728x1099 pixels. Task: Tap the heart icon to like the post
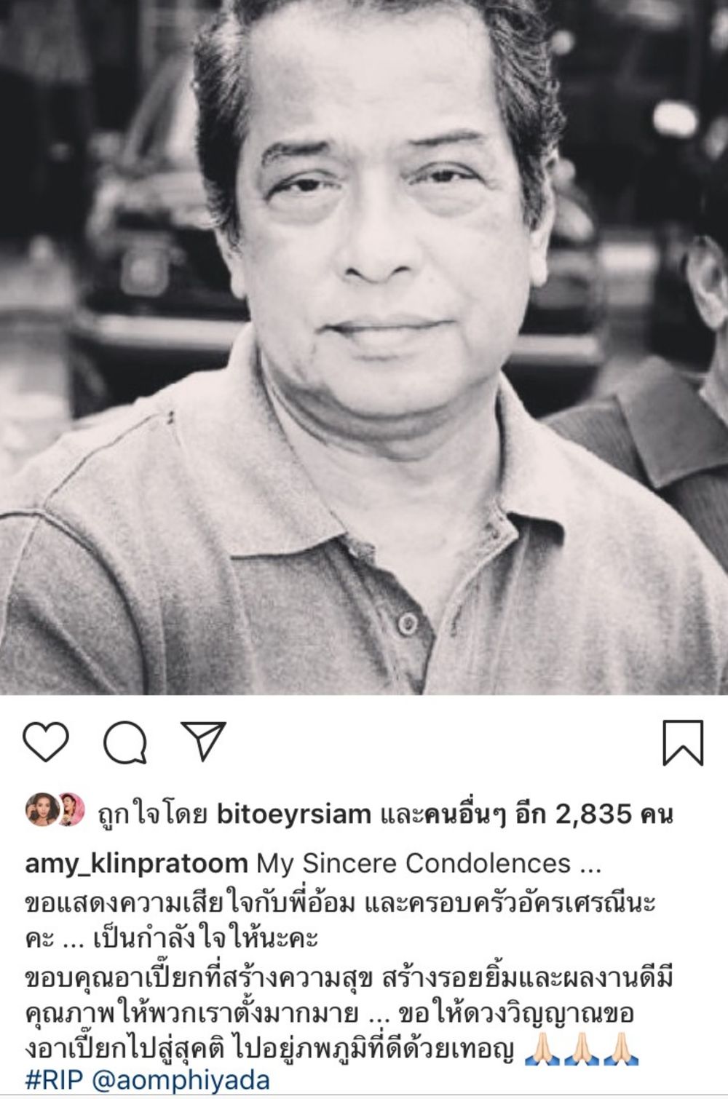coord(46,743)
